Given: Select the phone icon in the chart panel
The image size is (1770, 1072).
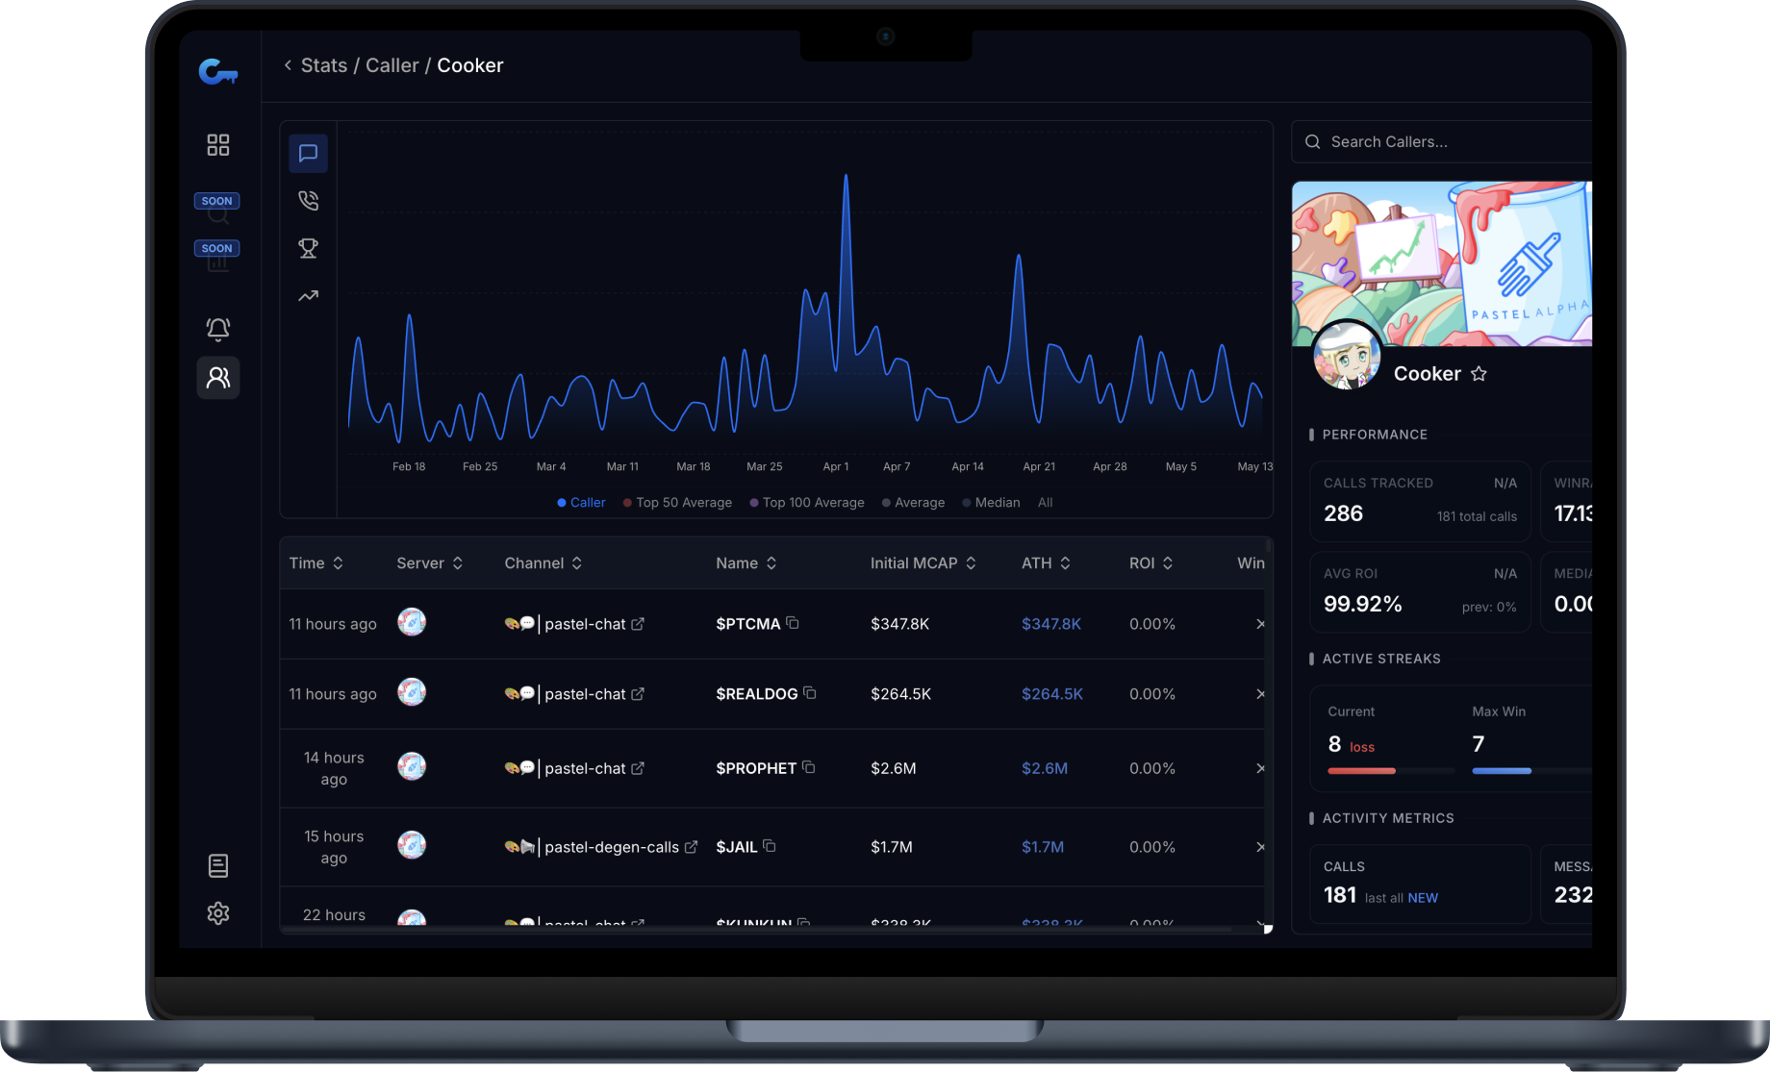Looking at the screenshot, I should tap(308, 200).
